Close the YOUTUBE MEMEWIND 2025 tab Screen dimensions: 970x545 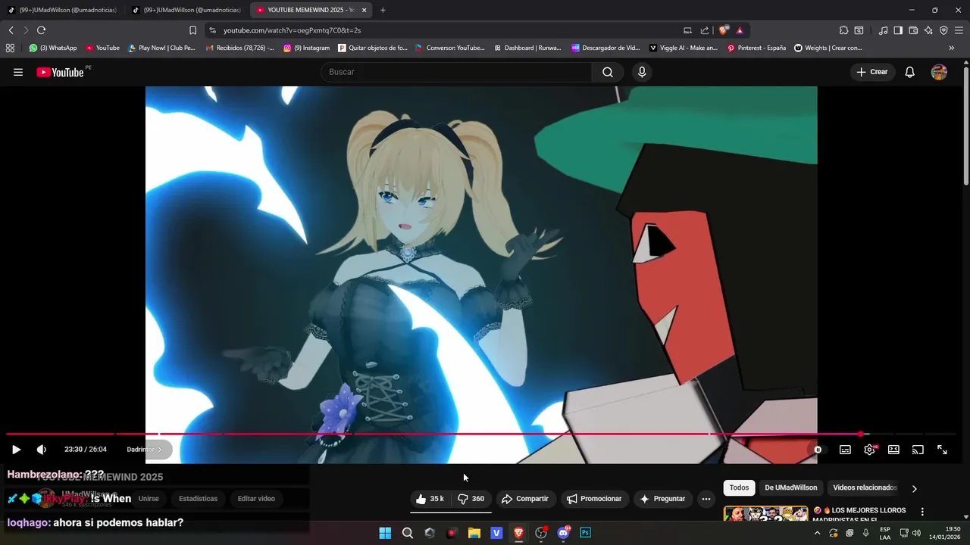(x=365, y=10)
